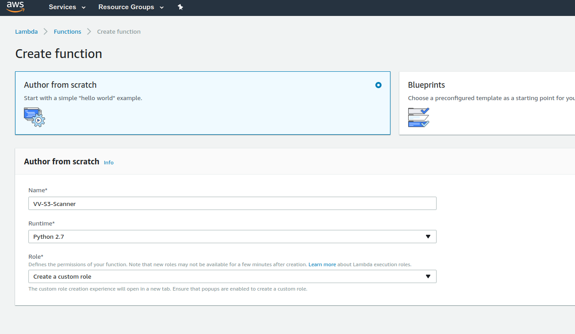575x334 pixels.
Task: Open the Runtime dropdown showing Python 2.7
Action: (232, 237)
